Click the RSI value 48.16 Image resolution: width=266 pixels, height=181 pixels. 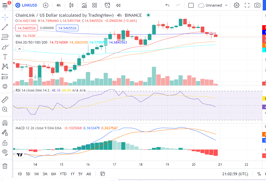coord(56,90)
